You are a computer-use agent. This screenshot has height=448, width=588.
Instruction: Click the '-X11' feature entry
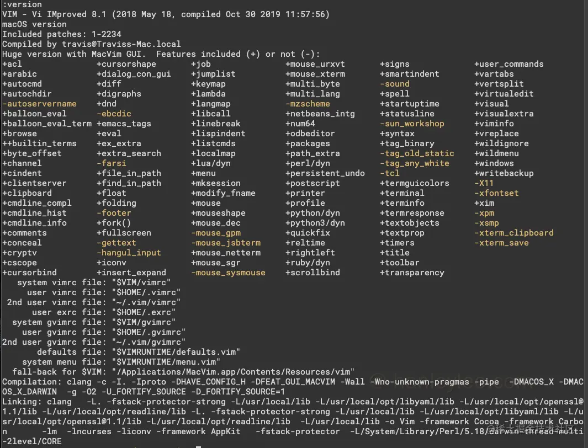(484, 183)
